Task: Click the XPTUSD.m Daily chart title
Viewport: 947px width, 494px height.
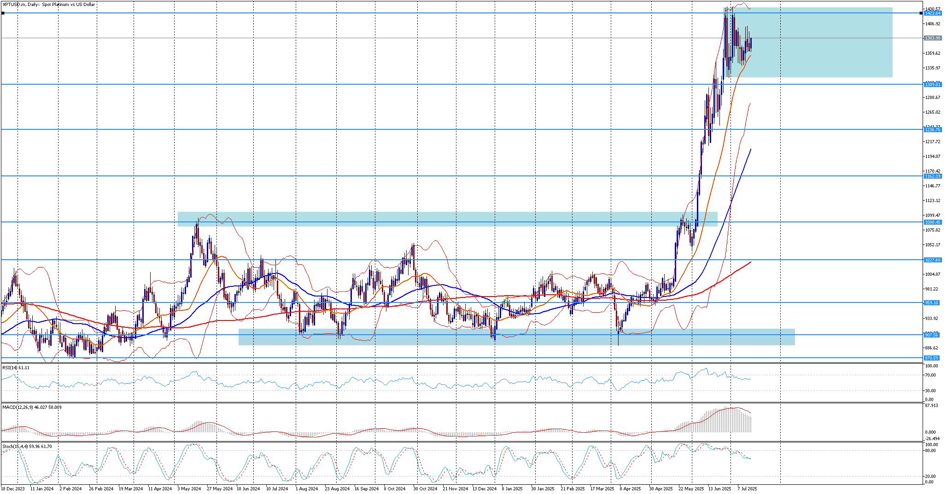Action: click(49, 5)
